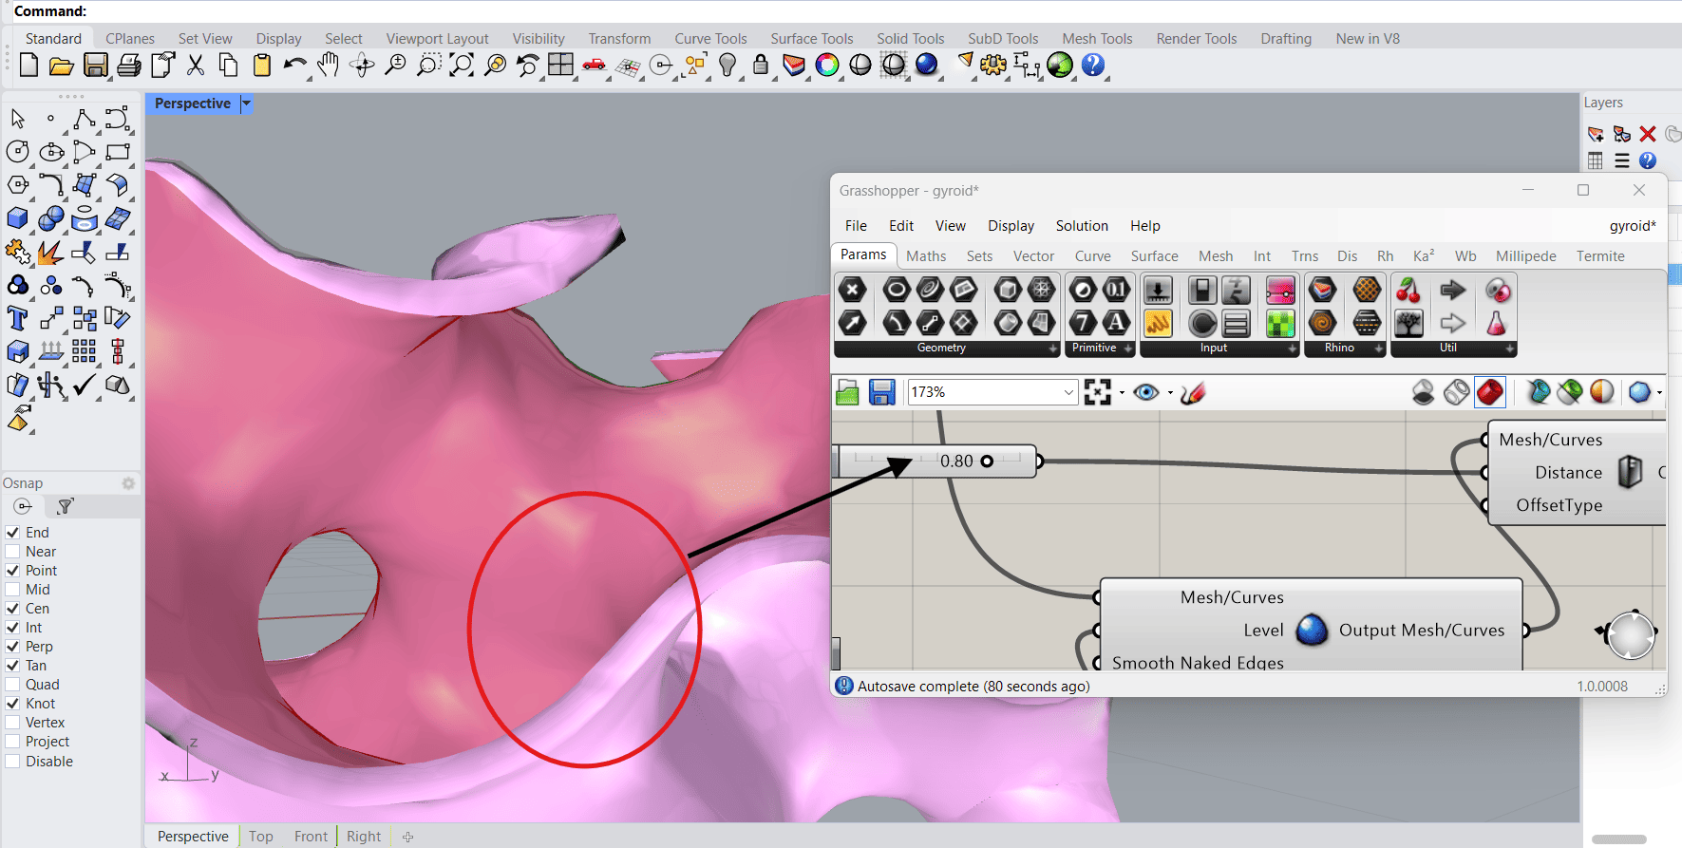Switch to the Top viewport tab
This screenshot has width=1682, height=848.
pyautogui.click(x=260, y=837)
